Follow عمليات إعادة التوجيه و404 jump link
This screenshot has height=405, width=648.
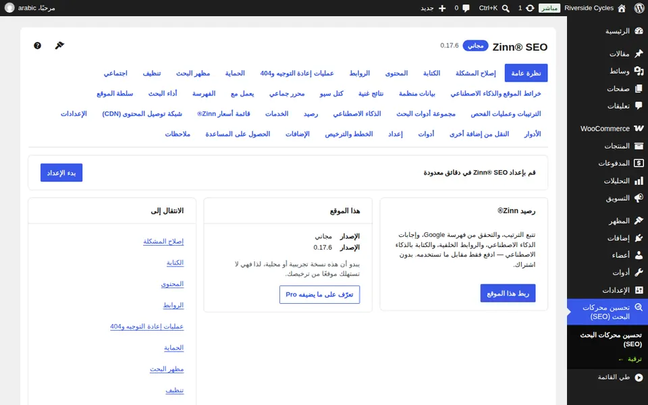[146, 327]
